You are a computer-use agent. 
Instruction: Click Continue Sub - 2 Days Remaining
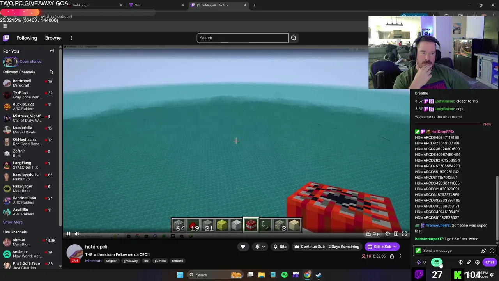[327, 247]
